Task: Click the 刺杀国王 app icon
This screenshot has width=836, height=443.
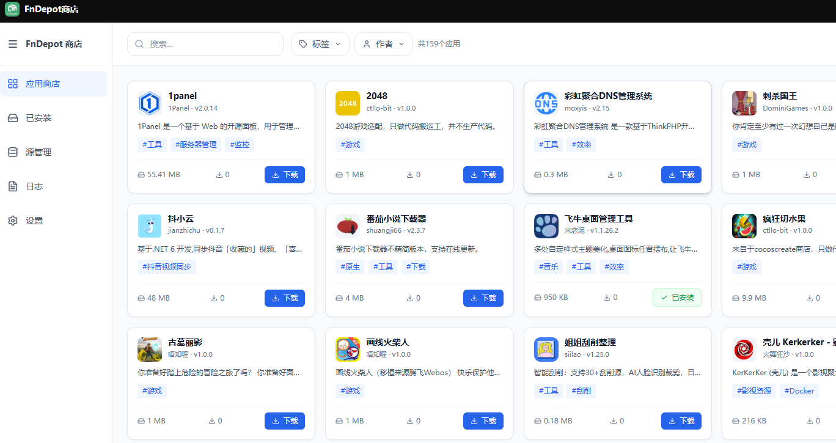Action: [x=744, y=103]
